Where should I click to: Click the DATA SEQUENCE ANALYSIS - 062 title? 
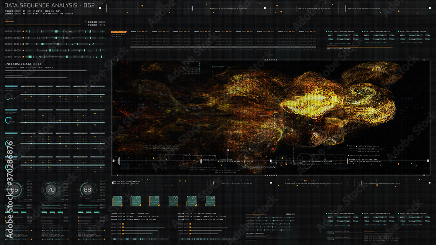coord(50,5)
